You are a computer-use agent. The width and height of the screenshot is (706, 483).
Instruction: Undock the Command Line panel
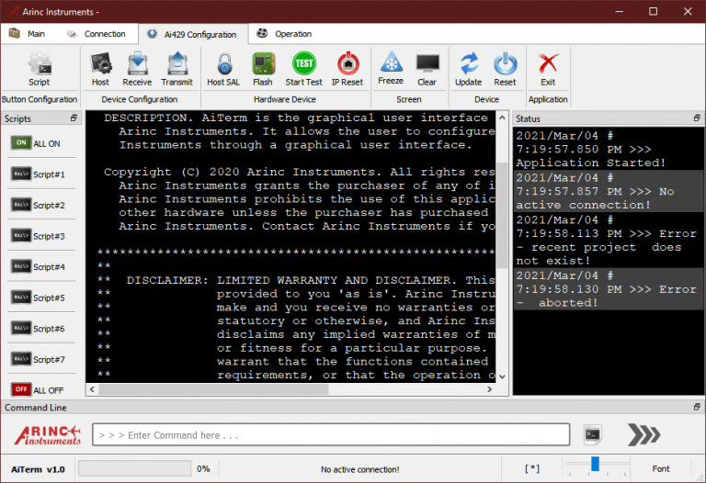point(696,407)
